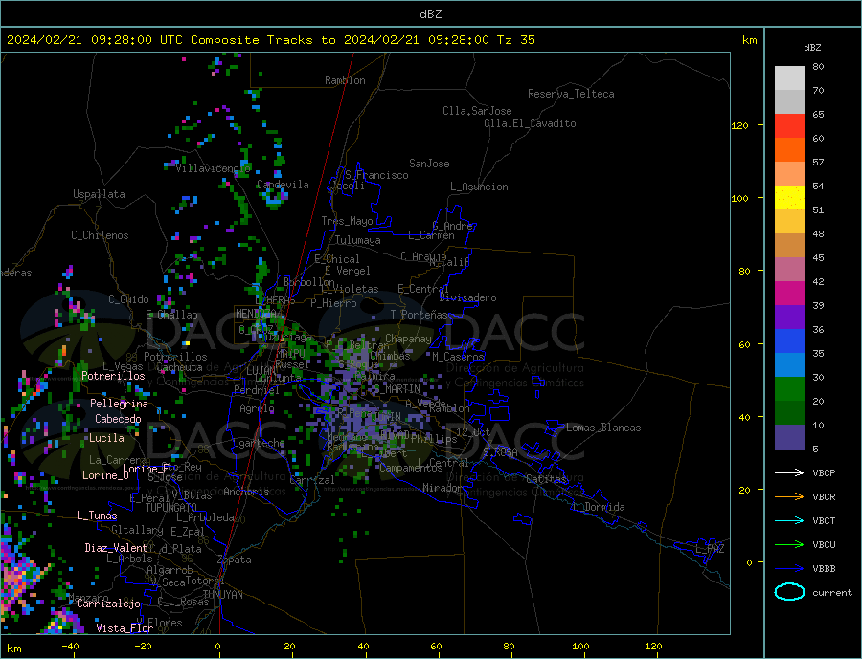The image size is (862, 659).
Task: Click the cyan 'current' ellipse in legend
Action: tap(789, 592)
